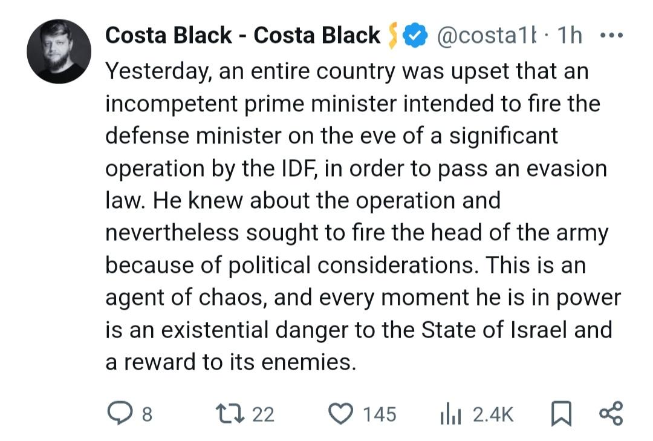653x441 pixels.
Task: Bookmark this tweet
Action: click(561, 414)
